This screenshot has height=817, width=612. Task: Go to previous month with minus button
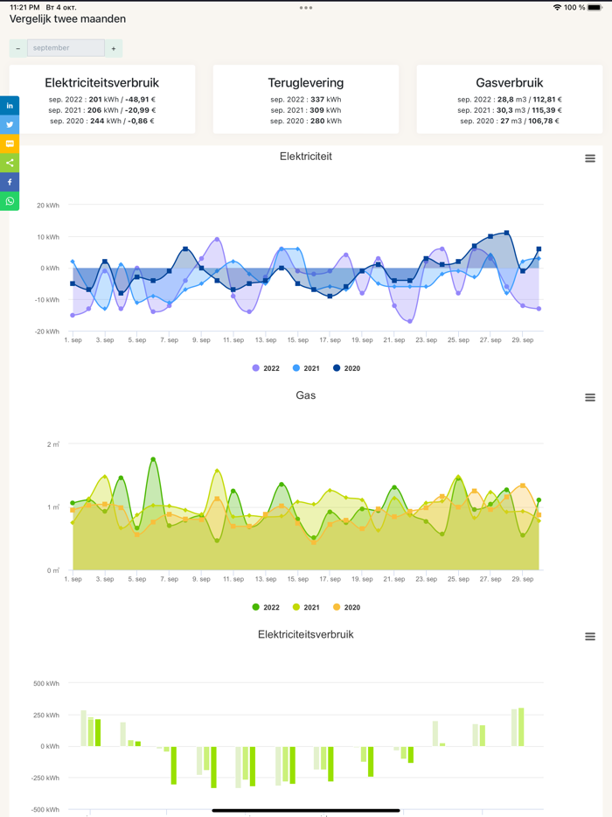coord(18,48)
